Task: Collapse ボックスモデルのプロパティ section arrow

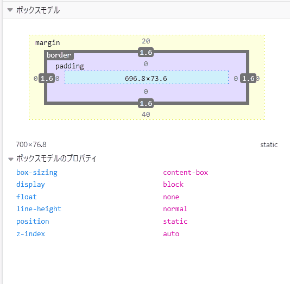Action: 11,159
